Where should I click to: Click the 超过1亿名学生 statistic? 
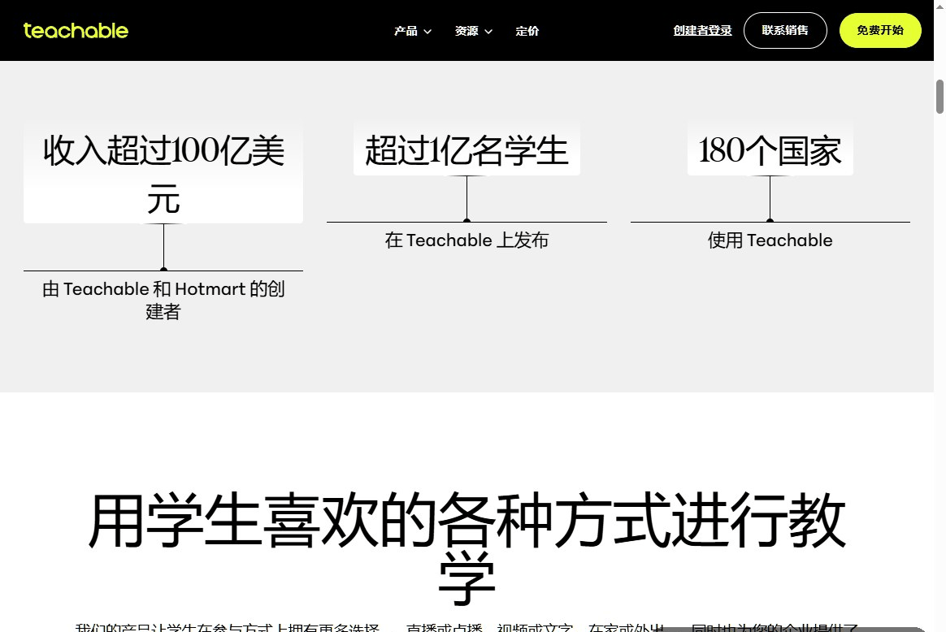tap(466, 150)
